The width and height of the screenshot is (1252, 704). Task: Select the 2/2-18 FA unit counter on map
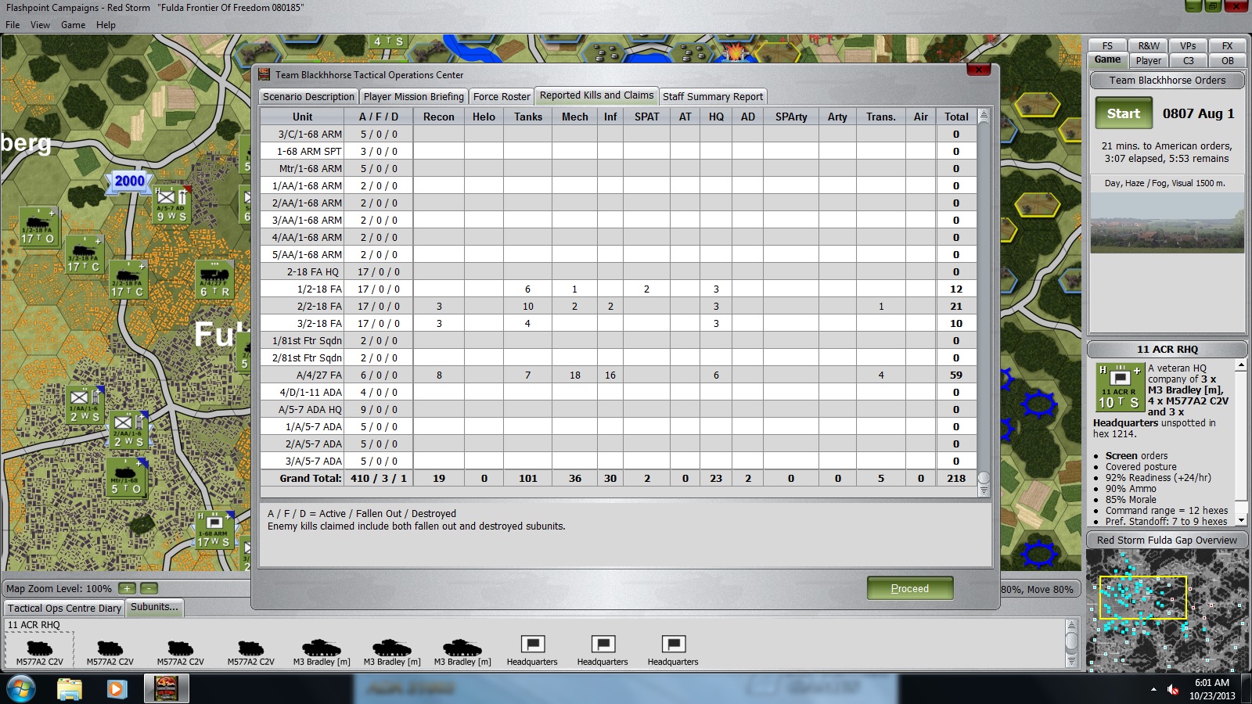coord(128,280)
